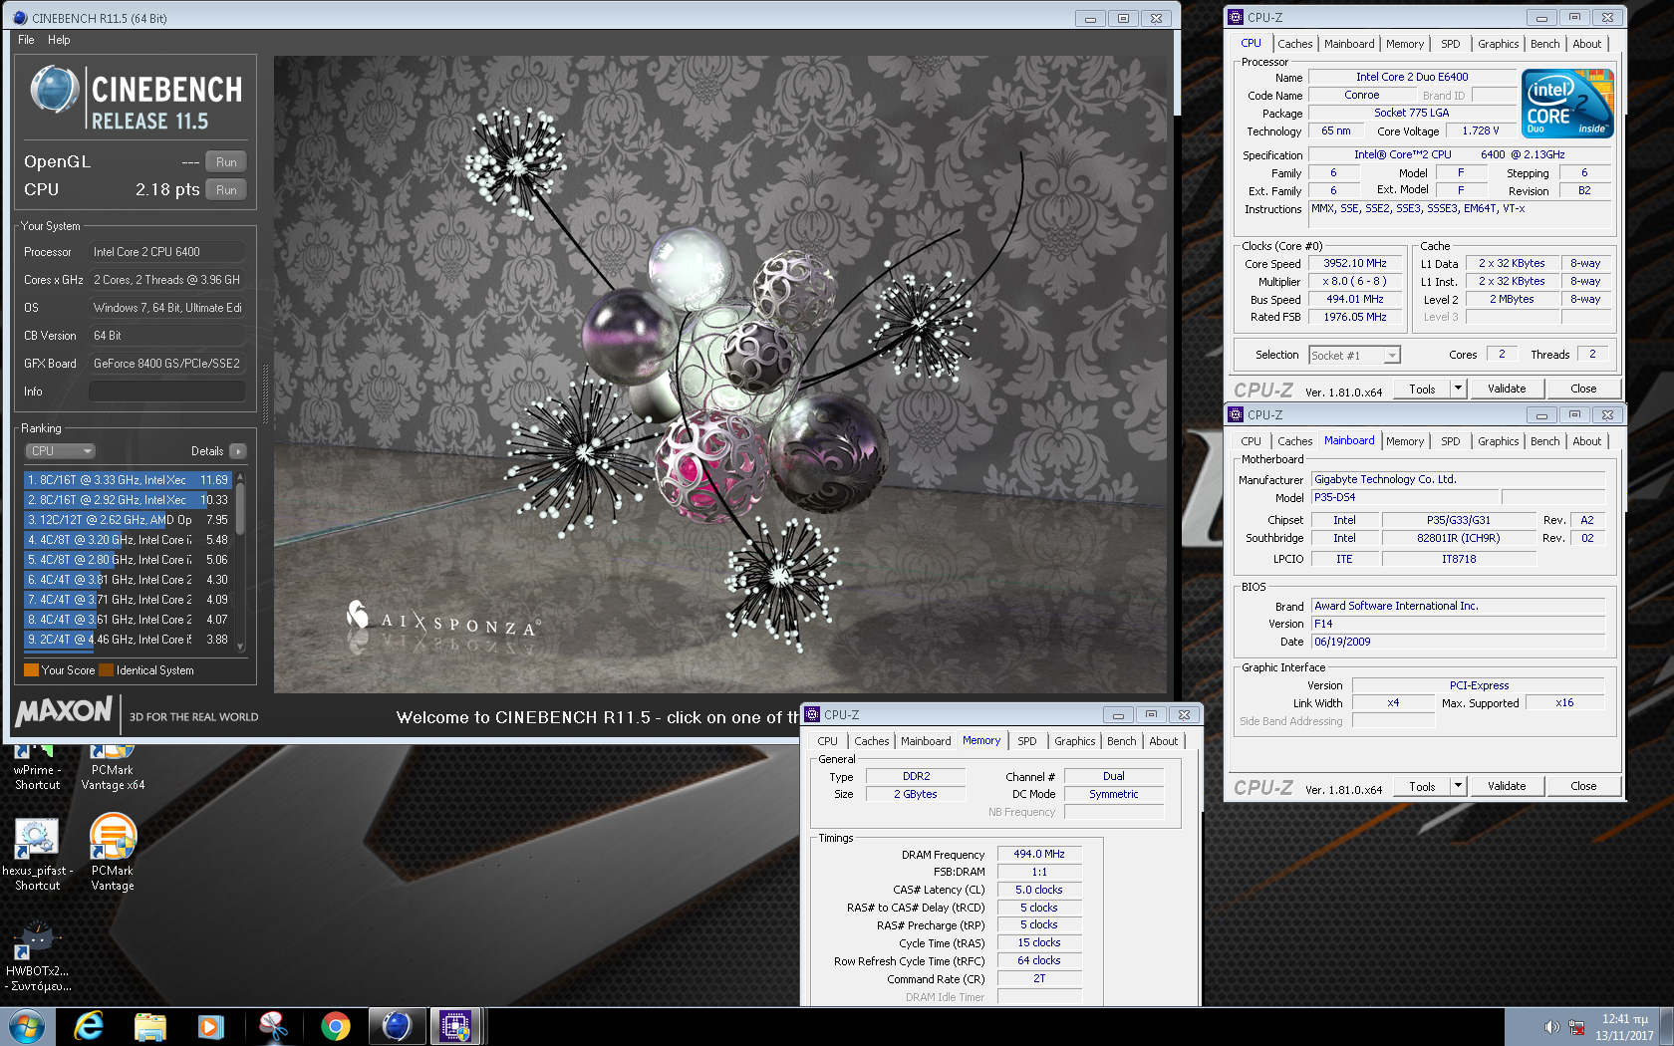Open the Socket #1 selection dropdown
The height and width of the screenshot is (1046, 1674).
[1354, 356]
